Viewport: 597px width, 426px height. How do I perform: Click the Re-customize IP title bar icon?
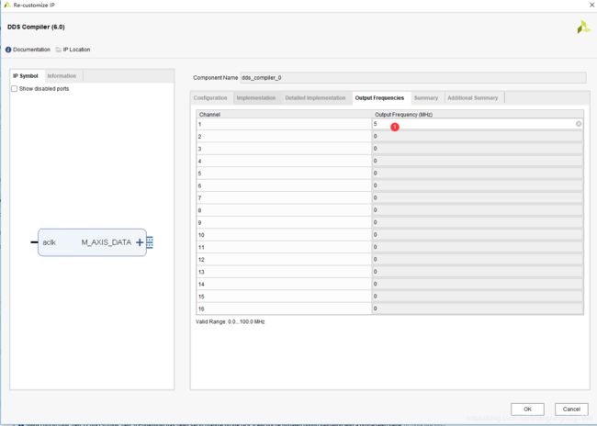(6, 5)
